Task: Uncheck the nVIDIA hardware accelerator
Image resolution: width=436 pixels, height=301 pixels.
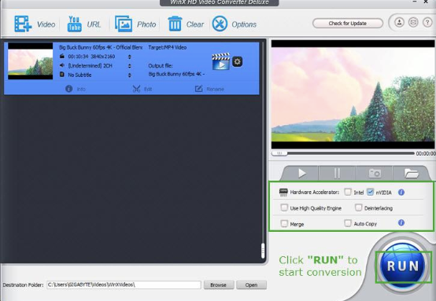Action: 370,192
